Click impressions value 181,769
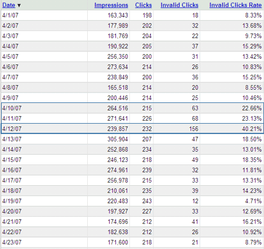Image resolution: width=264 pixels, height=249 pixels. 118,36
